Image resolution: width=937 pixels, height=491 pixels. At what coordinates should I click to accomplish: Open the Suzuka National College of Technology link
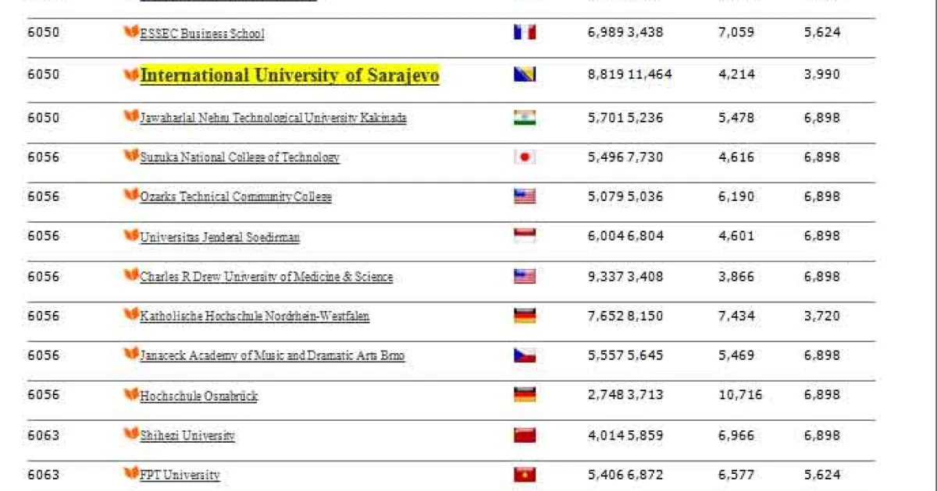click(x=239, y=157)
